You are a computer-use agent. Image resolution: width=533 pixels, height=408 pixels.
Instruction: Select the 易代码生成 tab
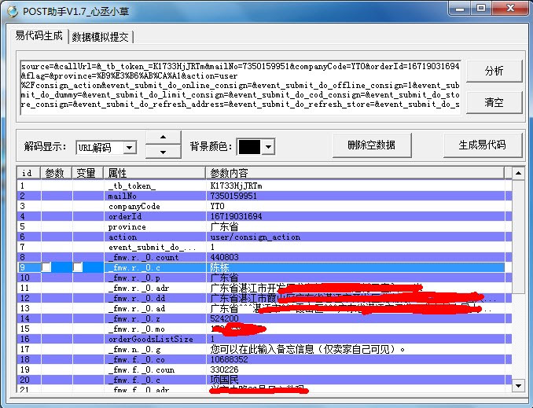click(39, 35)
